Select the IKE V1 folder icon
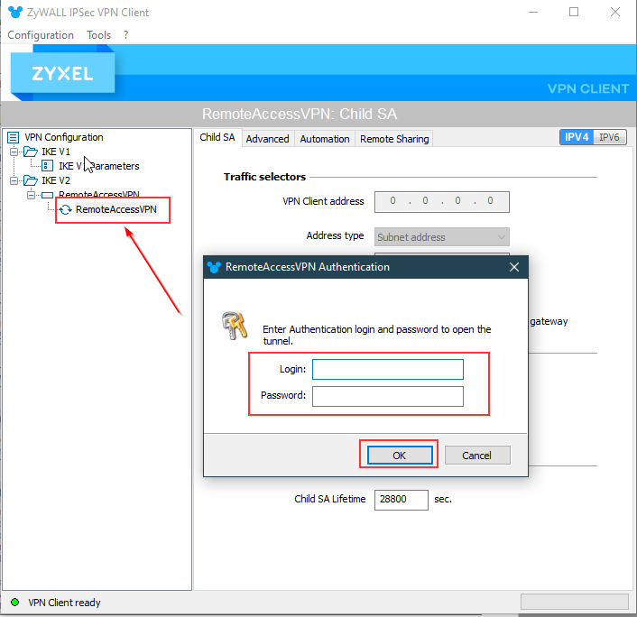The width and height of the screenshot is (637, 617). pyautogui.click(x=31, y=152)
